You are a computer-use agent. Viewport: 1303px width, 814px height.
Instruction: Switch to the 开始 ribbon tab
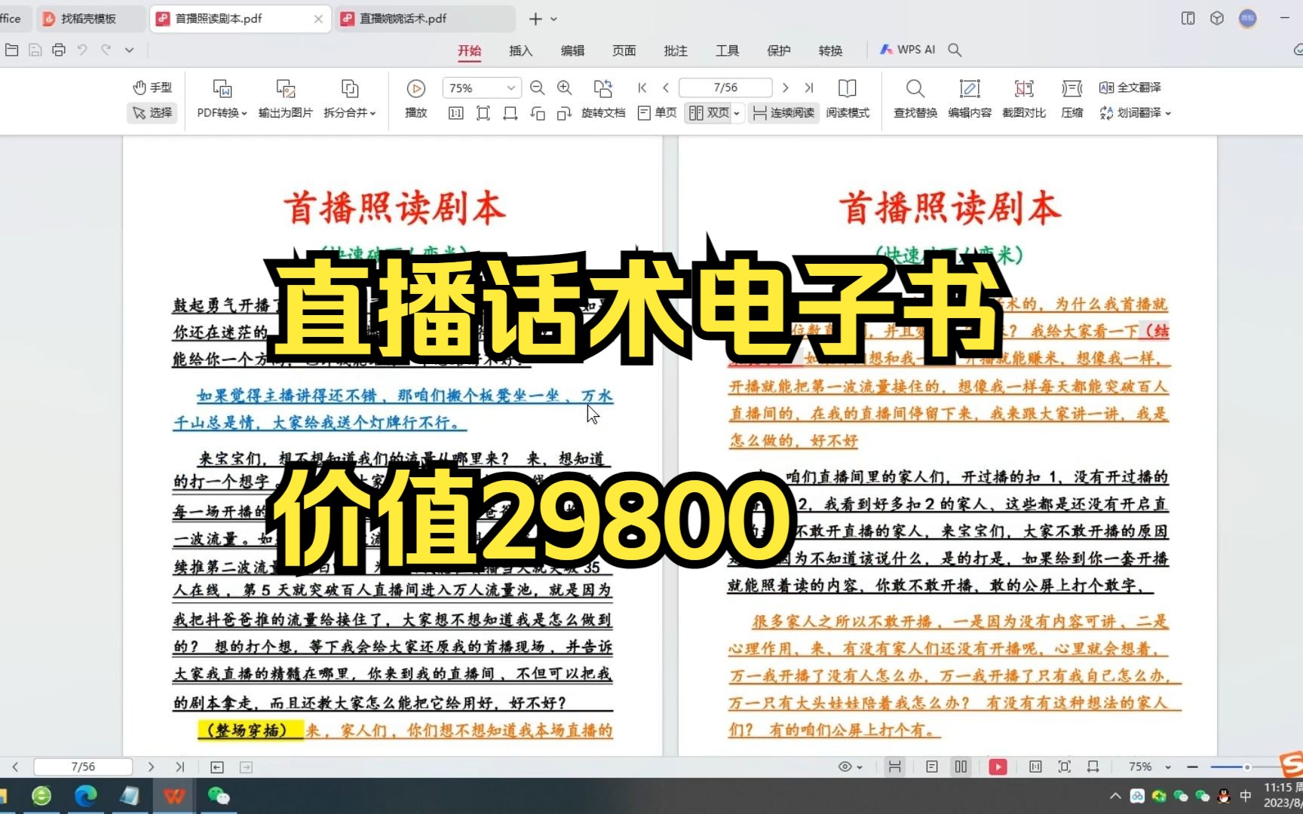point(469,50)
